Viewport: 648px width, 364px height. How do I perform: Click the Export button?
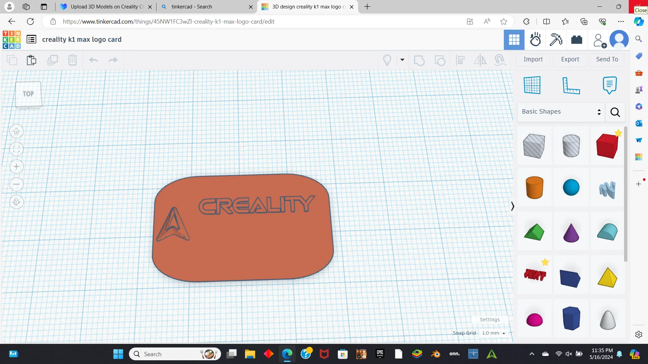[570, 59]
